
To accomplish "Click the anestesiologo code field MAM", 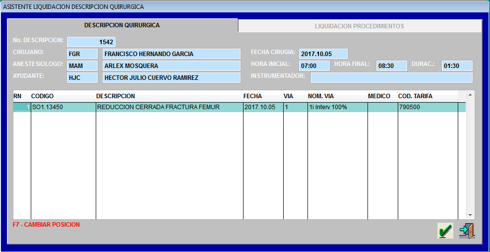I will [82, 66].
